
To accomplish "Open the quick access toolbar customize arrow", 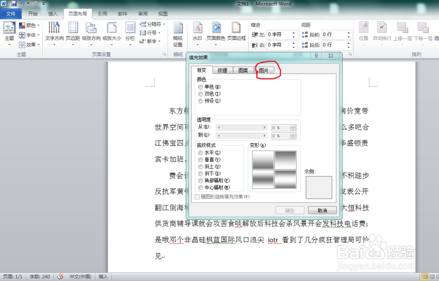I will [43, 4].
